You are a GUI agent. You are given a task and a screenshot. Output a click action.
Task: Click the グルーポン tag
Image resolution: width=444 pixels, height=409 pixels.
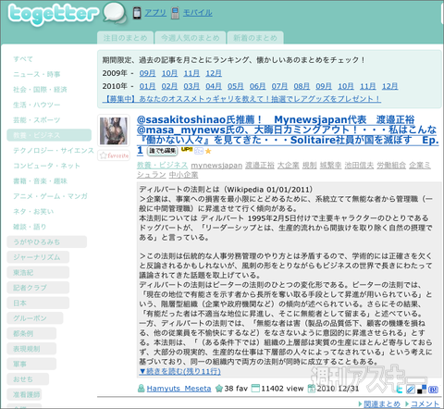35,318
